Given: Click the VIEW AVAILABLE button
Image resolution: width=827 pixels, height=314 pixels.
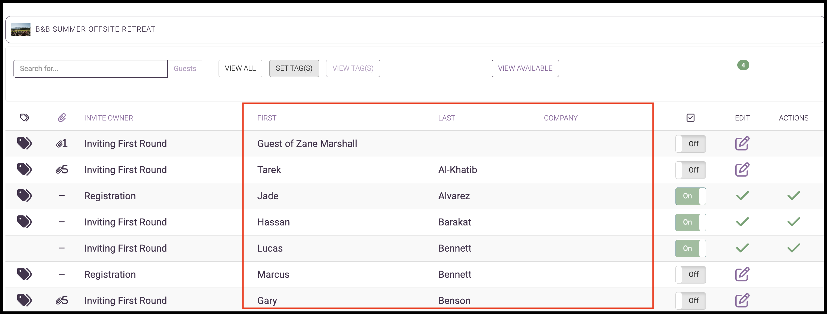Looking at the screenshot, I should 525,68.
